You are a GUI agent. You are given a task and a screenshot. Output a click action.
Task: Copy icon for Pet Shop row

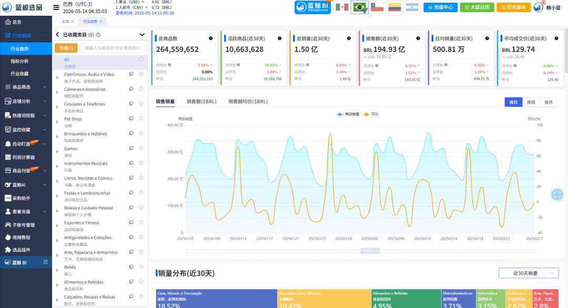click(x=131, y=119)
